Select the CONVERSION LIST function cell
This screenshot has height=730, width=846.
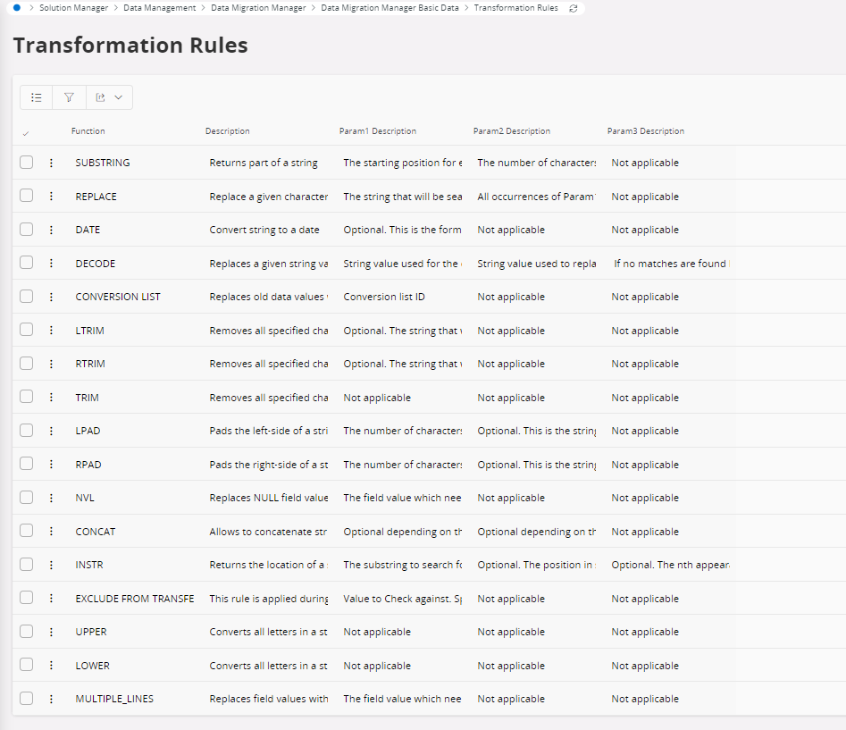click(118, 297)
